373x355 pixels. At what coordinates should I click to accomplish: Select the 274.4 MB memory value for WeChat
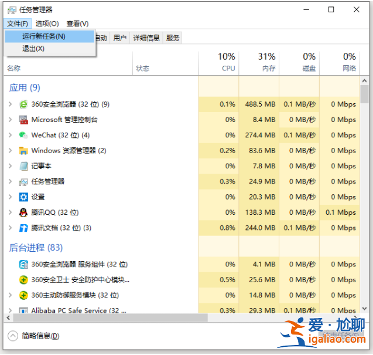pos(260,135)
